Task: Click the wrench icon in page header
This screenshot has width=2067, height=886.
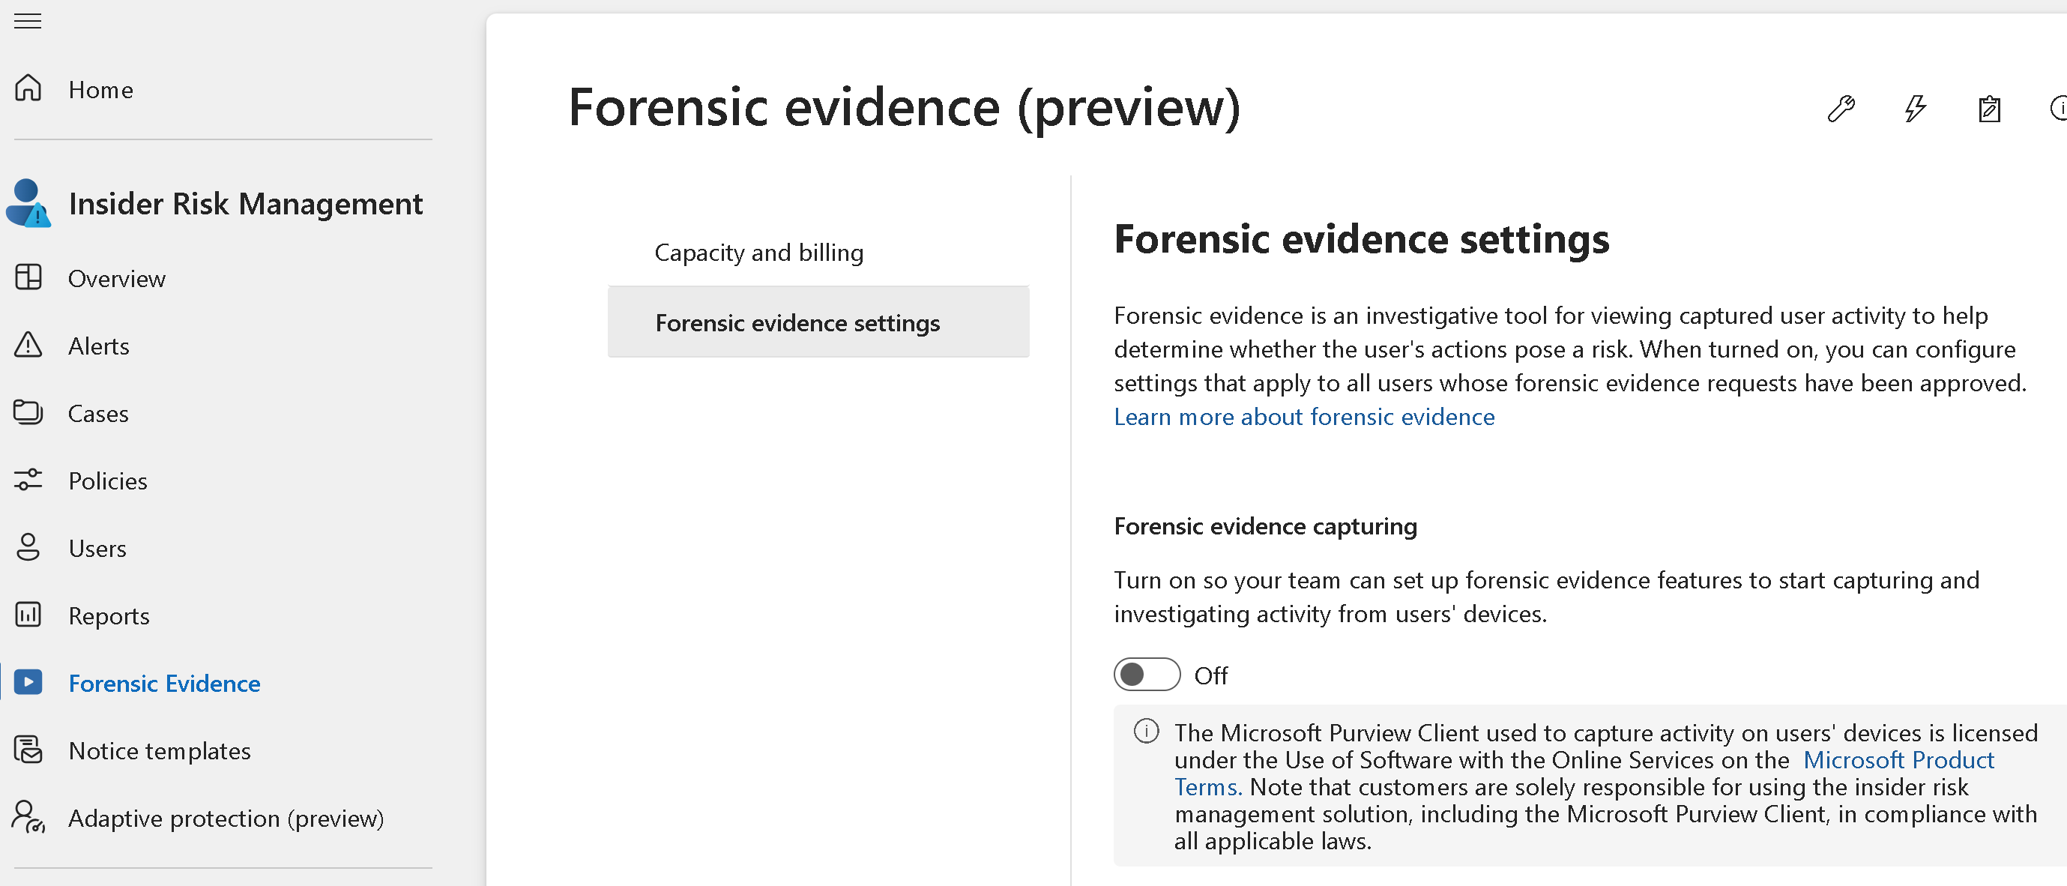Action: (1841, 107)
